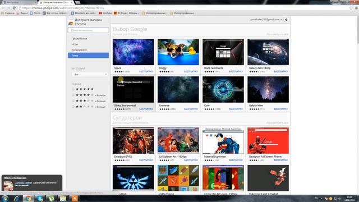Viewport: 359px width, 202px height.
Task: Open the Space theme thumbnail
Action: click(134, 52)
